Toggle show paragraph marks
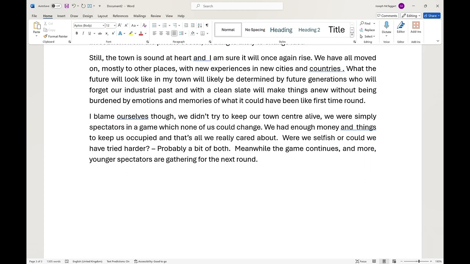Viewport: 470px width, 264px height. pyautogui.click(x=207, y=25)
